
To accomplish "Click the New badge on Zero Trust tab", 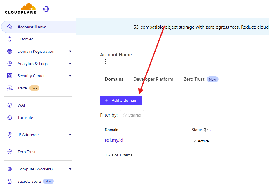I will point(212,79).
